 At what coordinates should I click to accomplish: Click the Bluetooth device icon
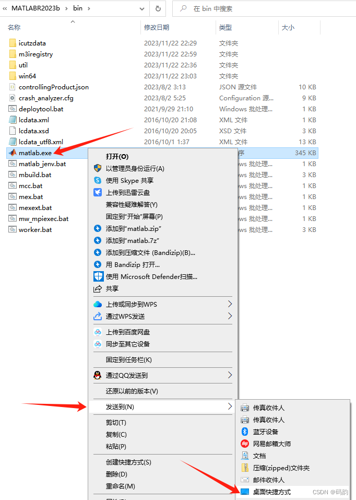click(x=245, y=432)
